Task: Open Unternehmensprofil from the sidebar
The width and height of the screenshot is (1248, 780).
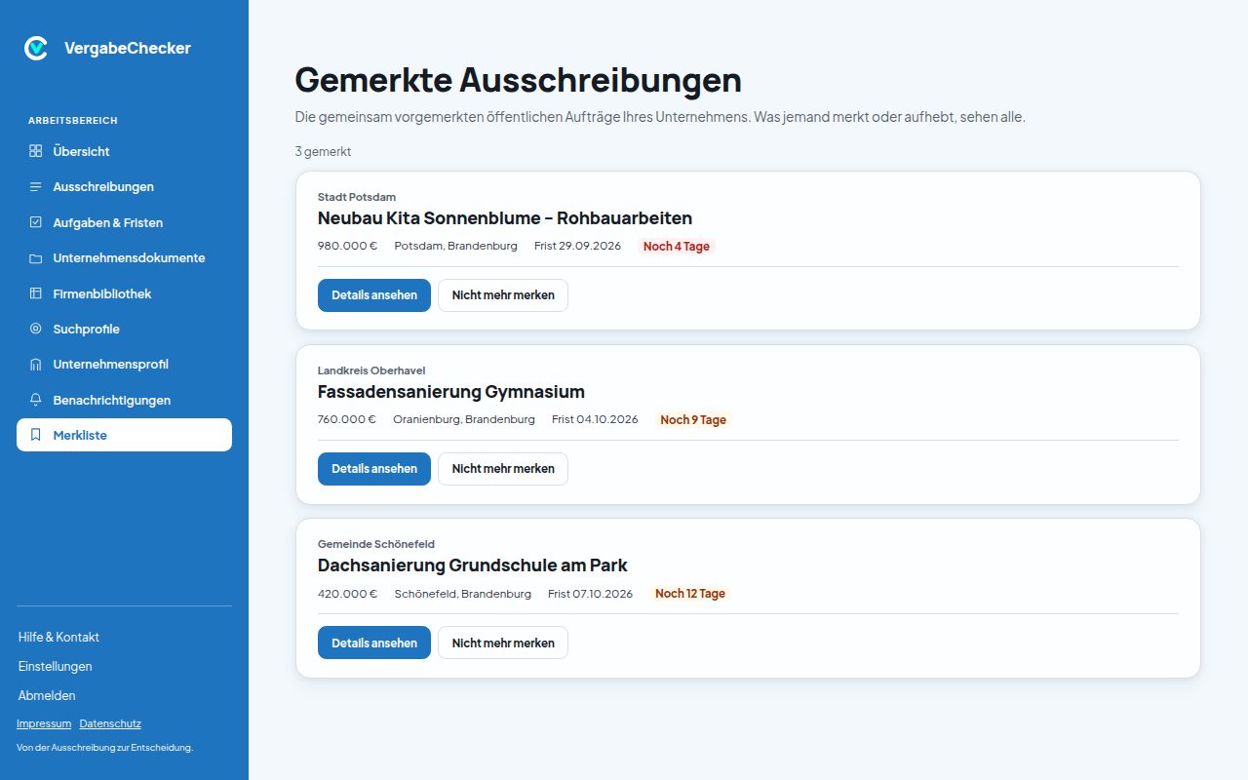Action: [124, 365]
